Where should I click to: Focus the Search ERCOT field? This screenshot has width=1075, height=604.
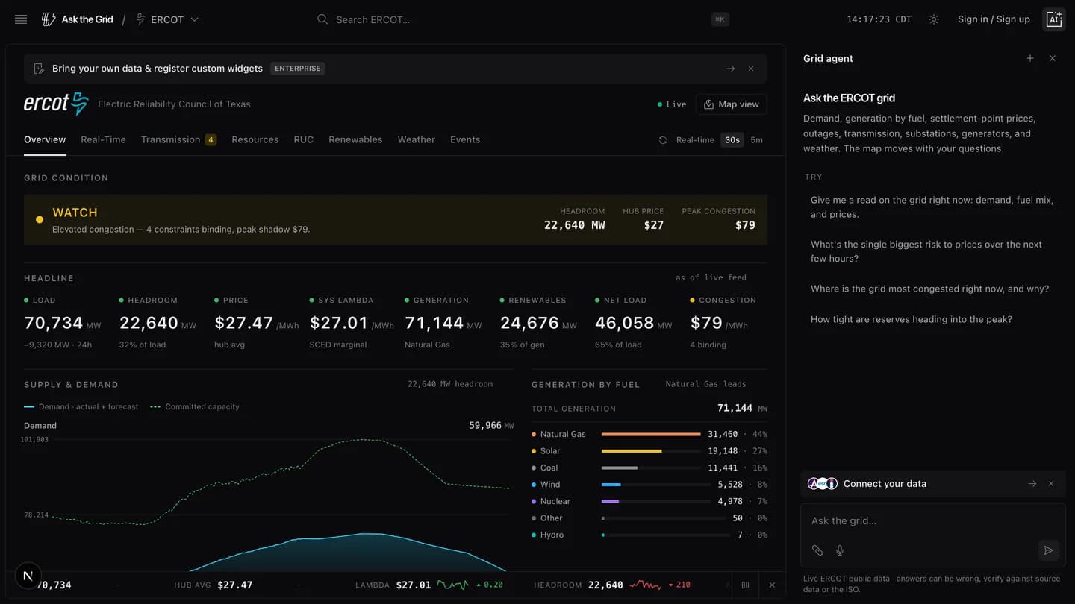click(523, 19)
